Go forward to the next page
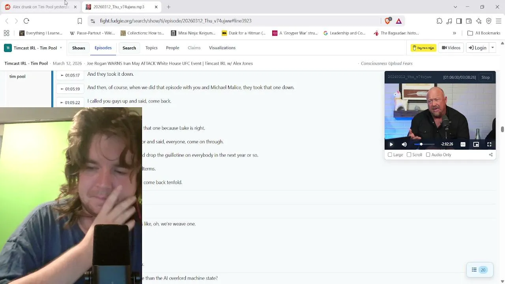Viewport: 505px width, 284px height. click(x=16, y=21)
